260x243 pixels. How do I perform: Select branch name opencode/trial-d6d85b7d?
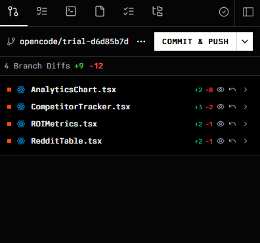(74, 41)
